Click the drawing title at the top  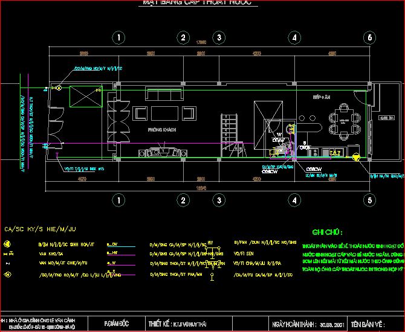197,2
